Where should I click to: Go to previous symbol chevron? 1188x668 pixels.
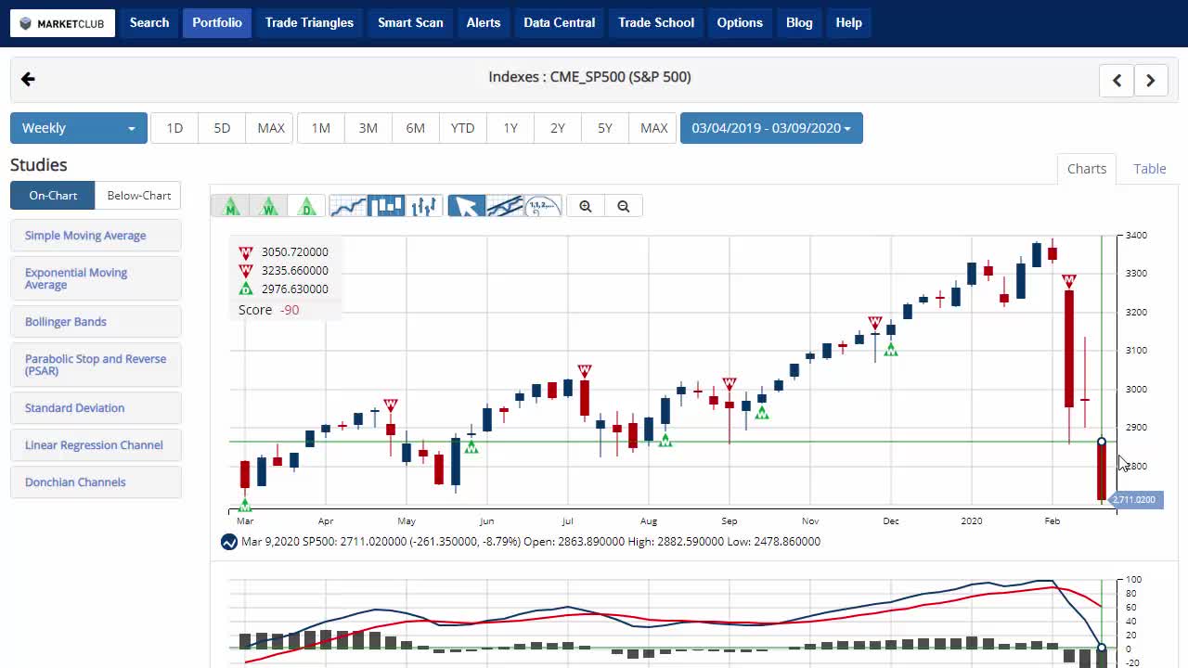[1117, 81]
